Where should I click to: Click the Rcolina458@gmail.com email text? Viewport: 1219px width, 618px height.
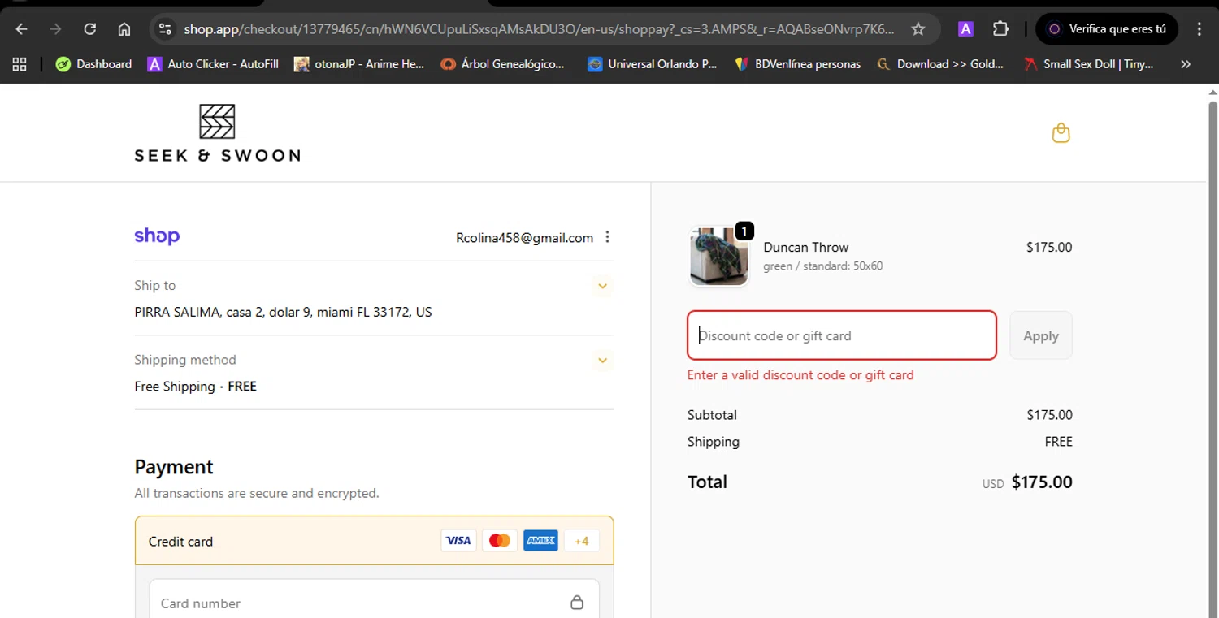pos(524,238)
